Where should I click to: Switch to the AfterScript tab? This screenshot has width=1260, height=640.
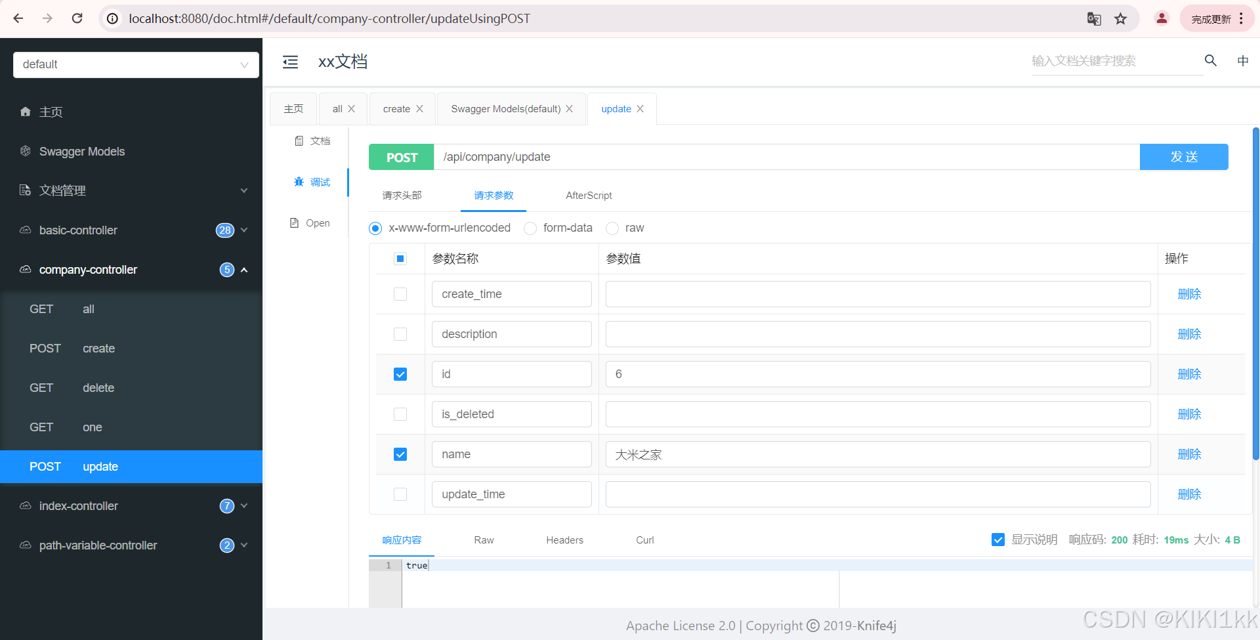[x=588, y=195]
